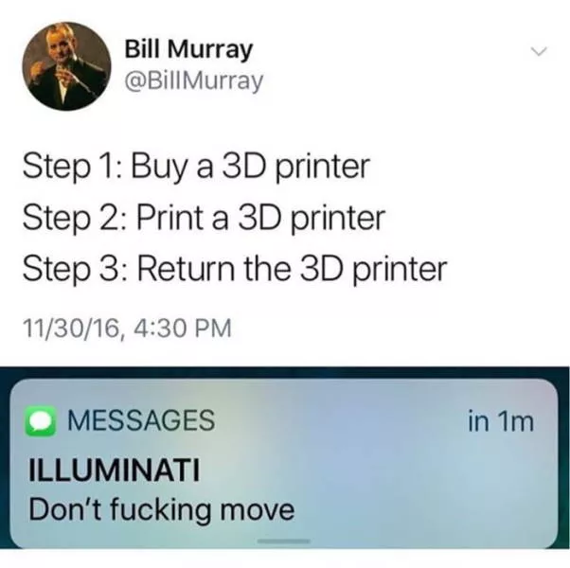This screenshot has width=570, height=568.
Task: Tap the MESSAGES notification header label
Action: click(x=141, y=420)
